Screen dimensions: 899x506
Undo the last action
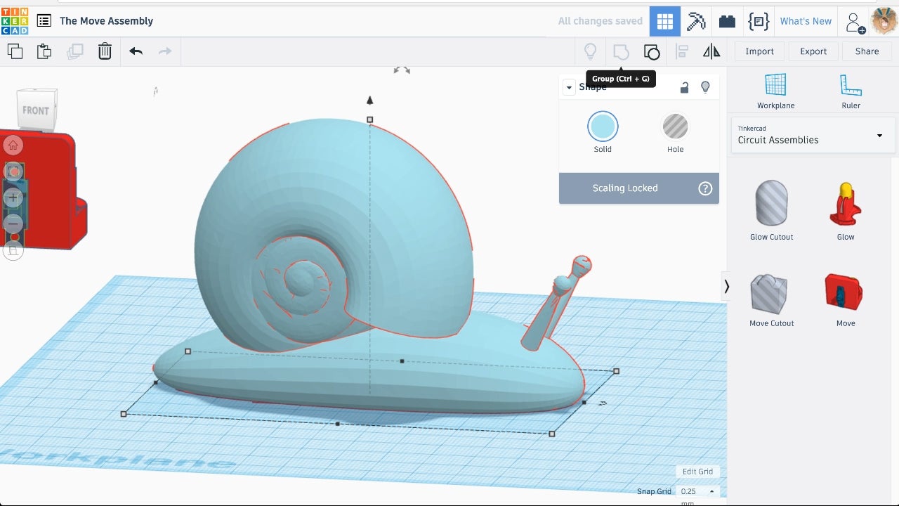coord(136,51)
